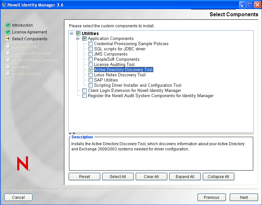This screenshot has height=205, width=262.
Task: Collapse the Utilities tree node
Action: coord(71,33)
